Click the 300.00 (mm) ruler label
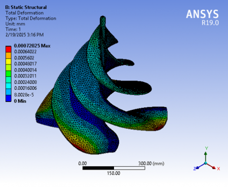 (151, 163)
